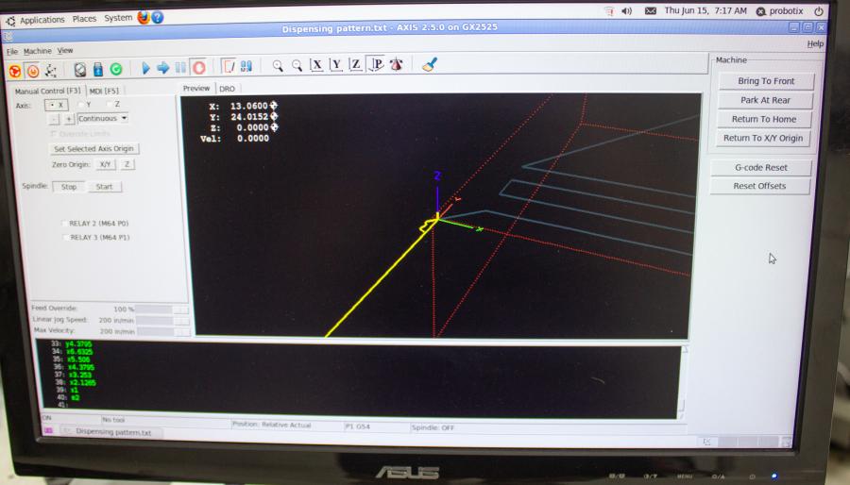Toggle the Emergency Stop button
850x485 pixels.
[15, 71]
